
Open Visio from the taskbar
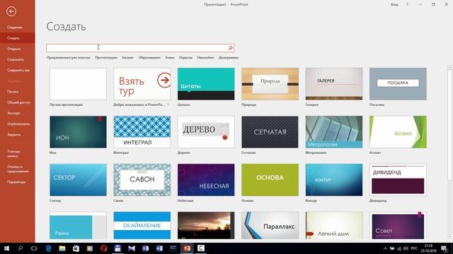145,248
